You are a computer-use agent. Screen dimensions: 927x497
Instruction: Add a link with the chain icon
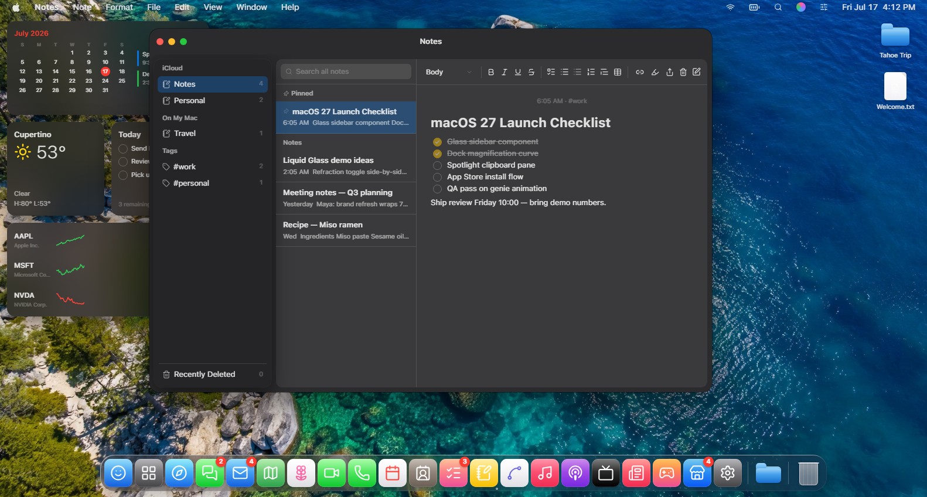[x=640, y=72]
